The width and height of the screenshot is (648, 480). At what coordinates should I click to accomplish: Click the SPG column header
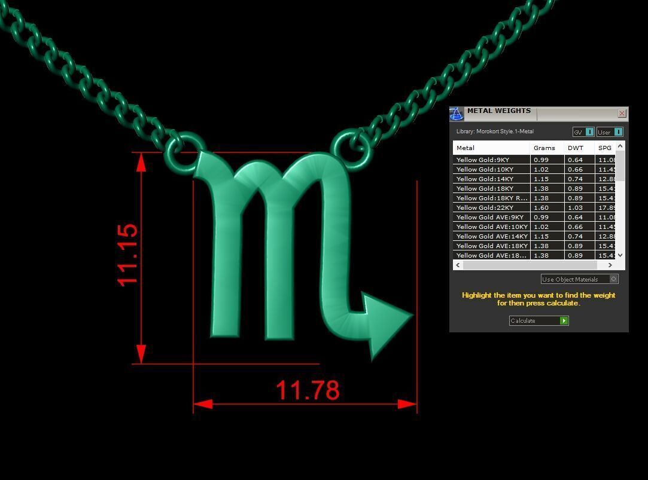[606, 148]
